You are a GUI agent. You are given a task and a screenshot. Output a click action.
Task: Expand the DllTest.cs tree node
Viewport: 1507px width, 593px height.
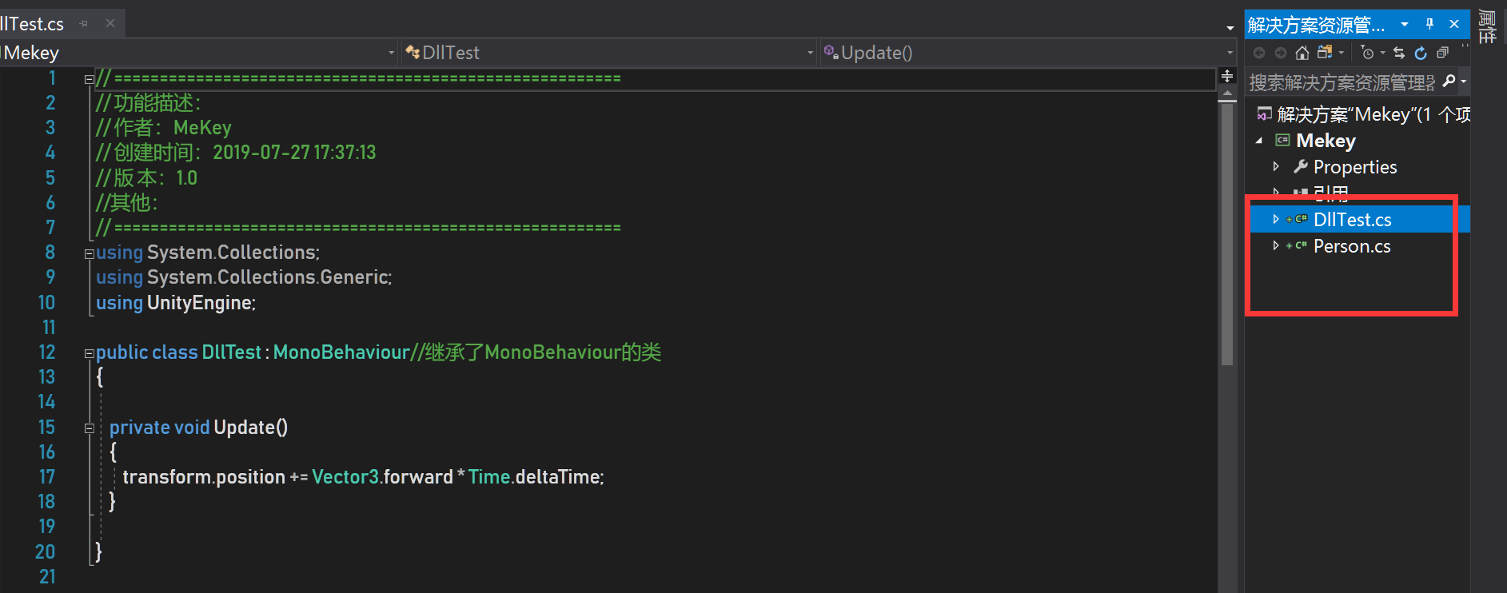click(x=1276, y=219)
